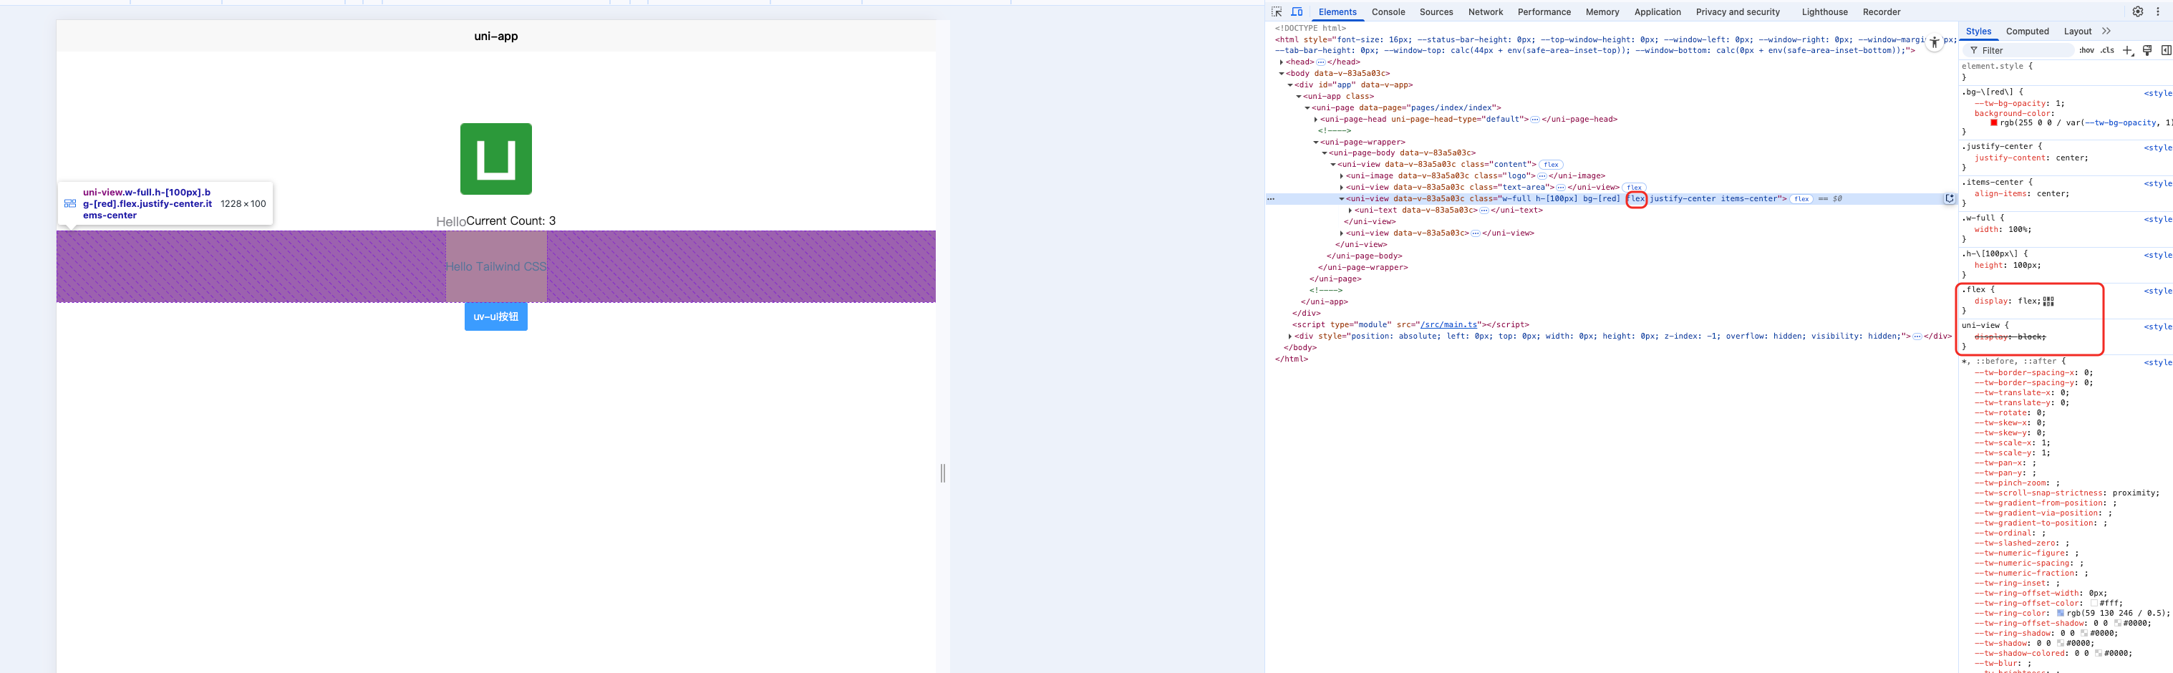Toggle the :hov element state panel
2173x673 pixels.
coord(2086,51)
